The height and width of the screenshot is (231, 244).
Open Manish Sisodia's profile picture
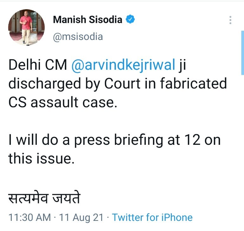click(x=26, y=27)
